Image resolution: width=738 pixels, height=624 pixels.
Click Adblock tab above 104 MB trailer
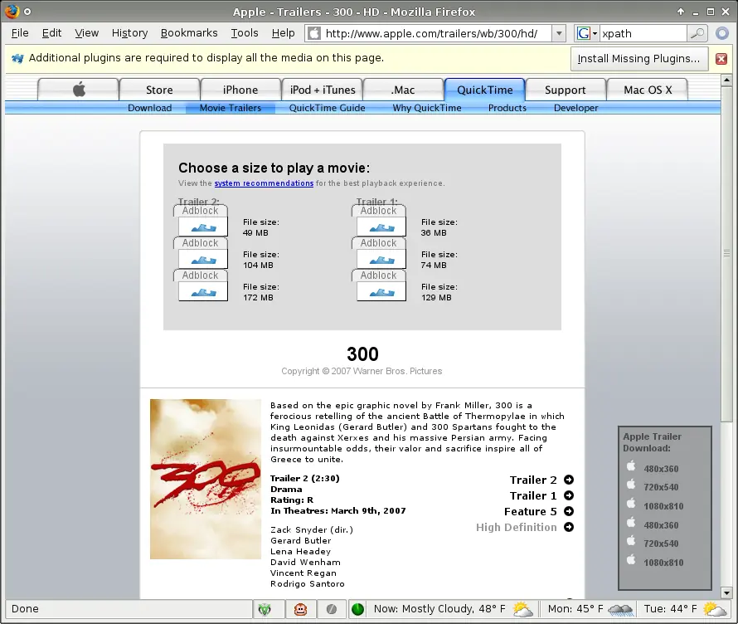201,243
